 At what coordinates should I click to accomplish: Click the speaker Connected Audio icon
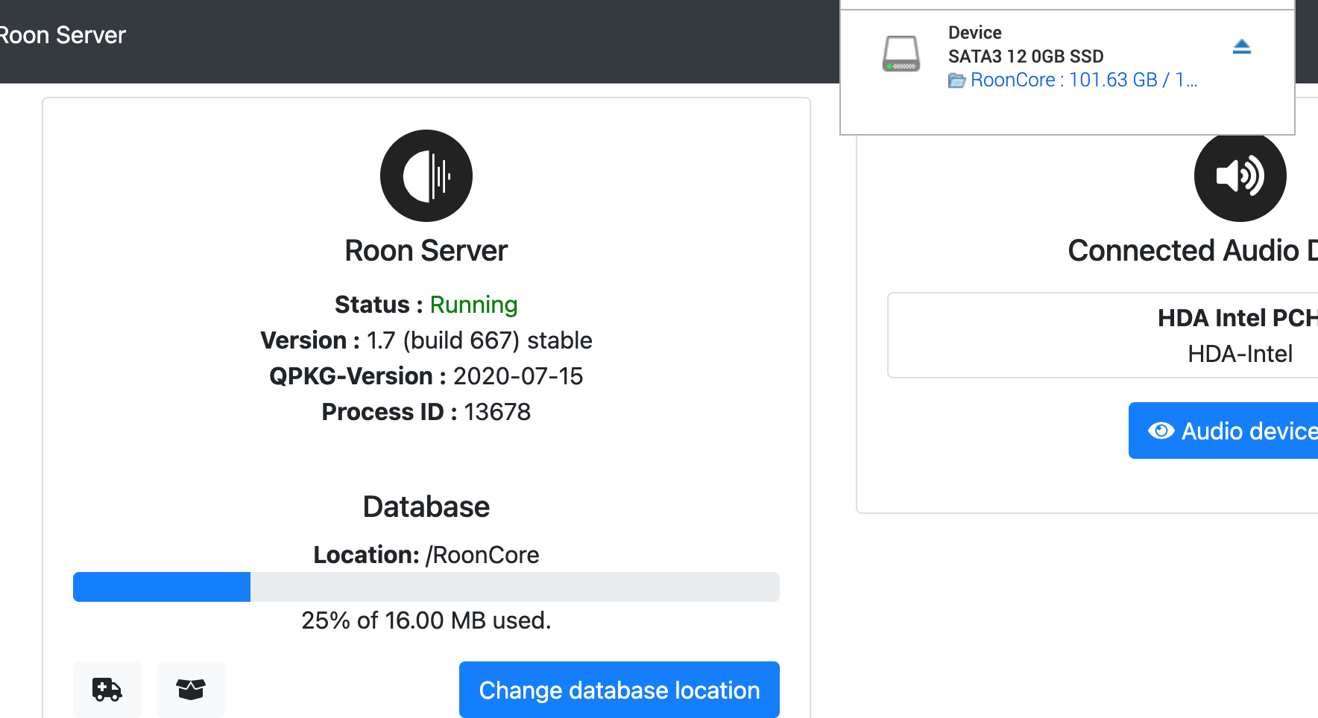coord(1240,176)
